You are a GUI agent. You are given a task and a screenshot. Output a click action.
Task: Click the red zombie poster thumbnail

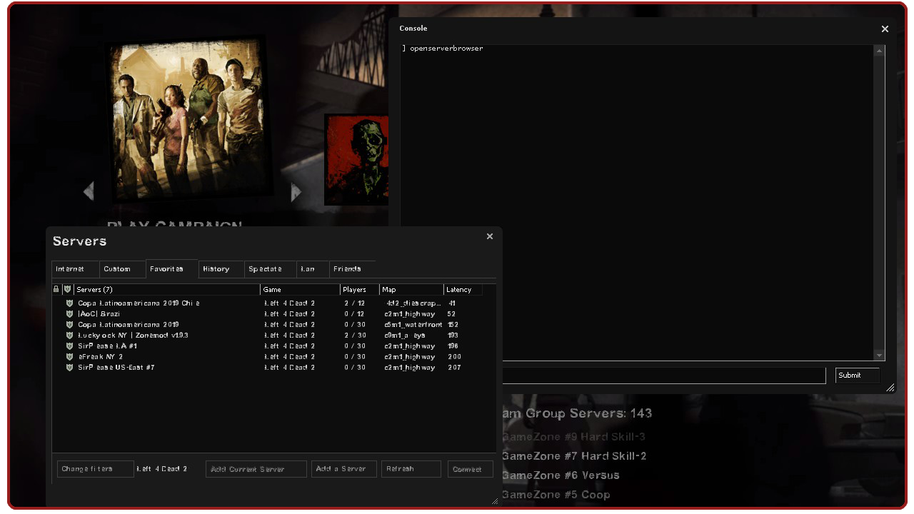coord(356,160)
